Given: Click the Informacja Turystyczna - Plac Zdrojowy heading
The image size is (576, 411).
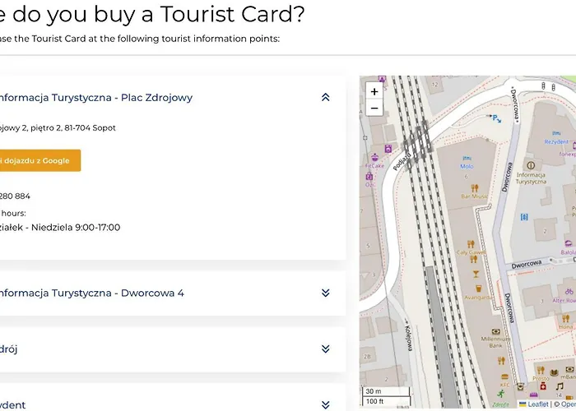Looking at the screenshot, I should click(95, 97).
